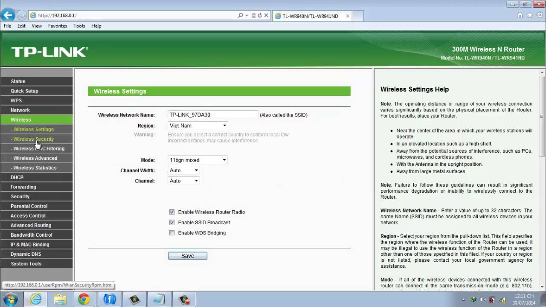This screenshot has height=307, width=546.
Task: Disable the Enable Wireless Router Radio checkbox
Action: (172, 212)
